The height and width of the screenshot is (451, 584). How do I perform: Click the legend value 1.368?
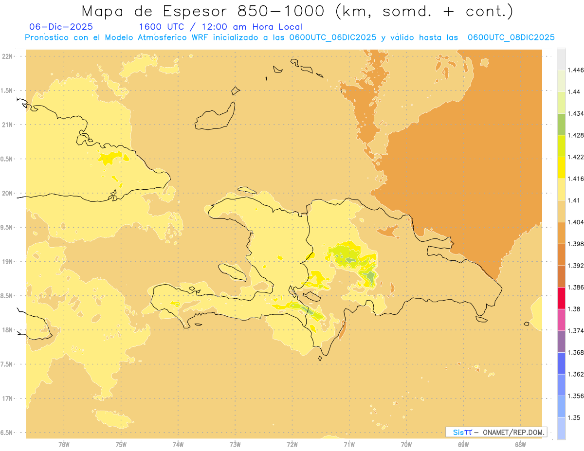(576, 352)
